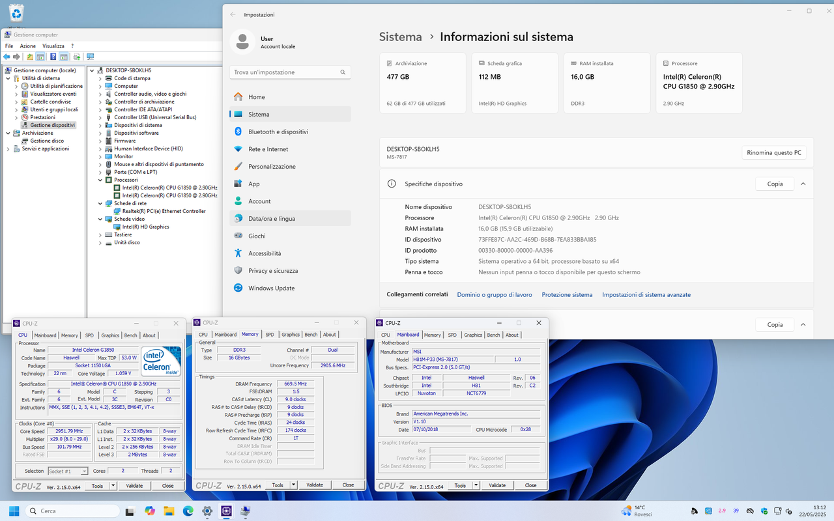
Task: Open Microsoft Edge from the taskbar
Action: [x=188, y=511]
